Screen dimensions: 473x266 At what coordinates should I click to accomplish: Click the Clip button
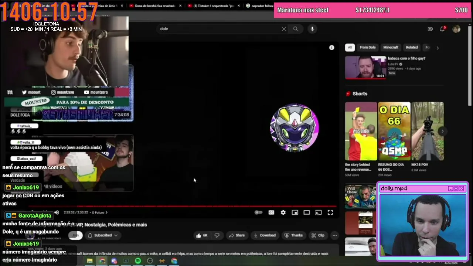pyautogui.click(x=318, y=235)
